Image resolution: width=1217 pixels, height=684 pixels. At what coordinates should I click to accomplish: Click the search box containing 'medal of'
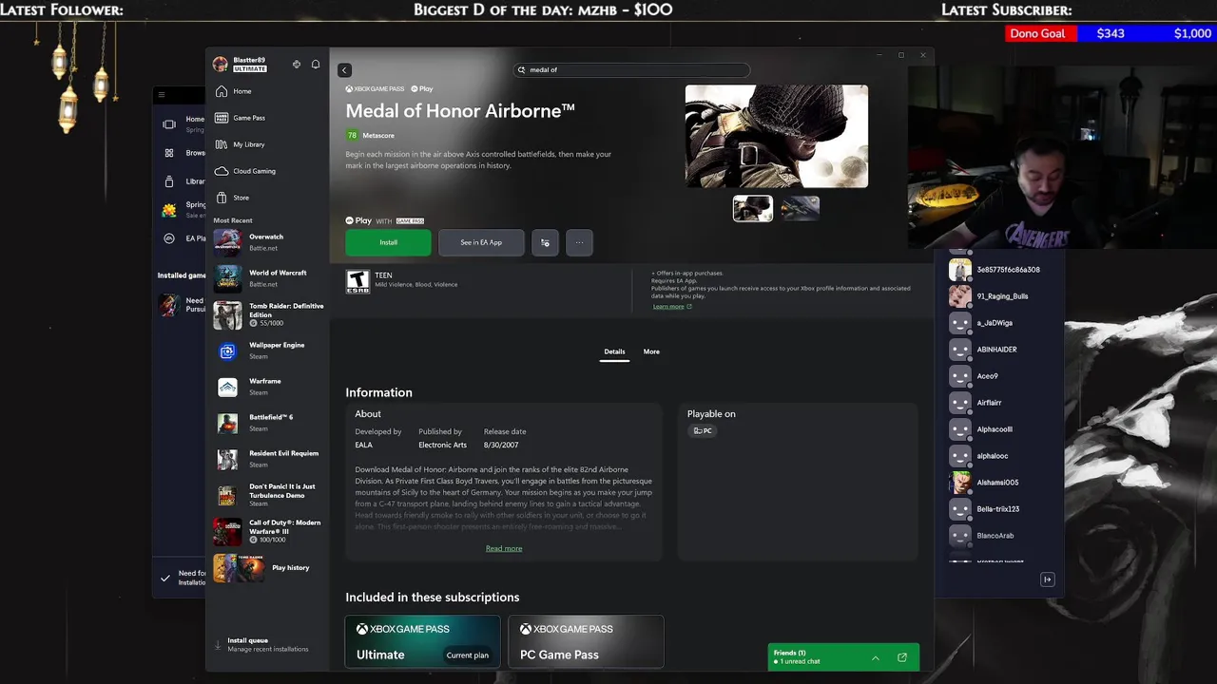632,69
